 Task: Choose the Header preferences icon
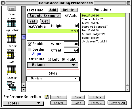(11, 38)
